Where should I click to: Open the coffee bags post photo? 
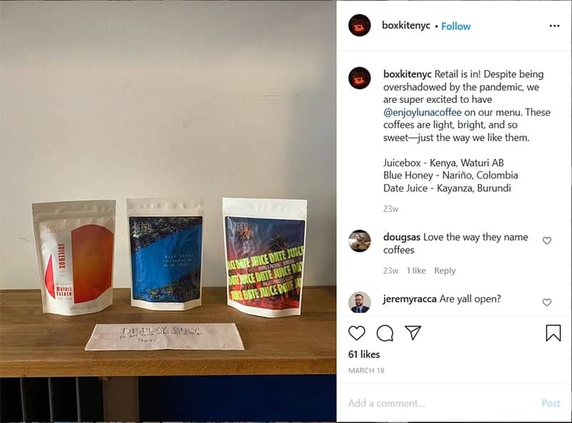click(168, 211)
